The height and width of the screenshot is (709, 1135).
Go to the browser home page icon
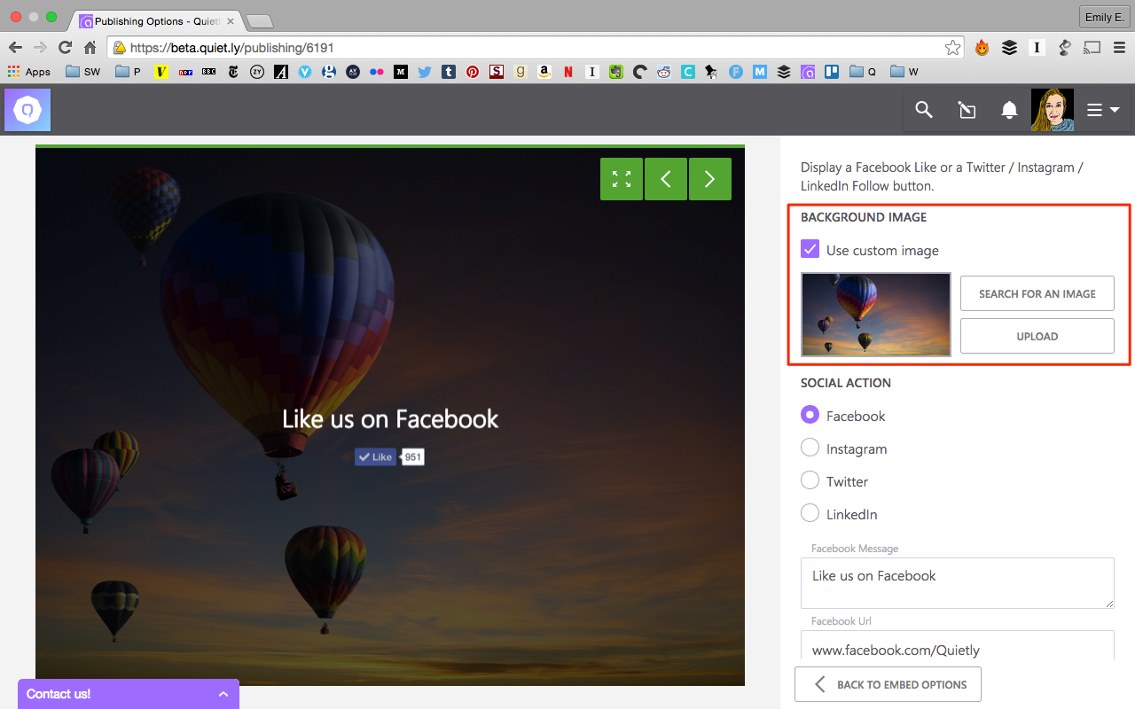tap(90, 48)
